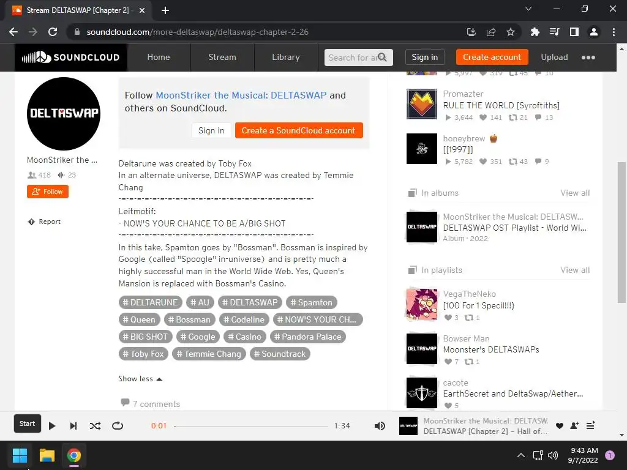Toggle the Chrome side panel

pyautogui.click(x=574, y=32)
